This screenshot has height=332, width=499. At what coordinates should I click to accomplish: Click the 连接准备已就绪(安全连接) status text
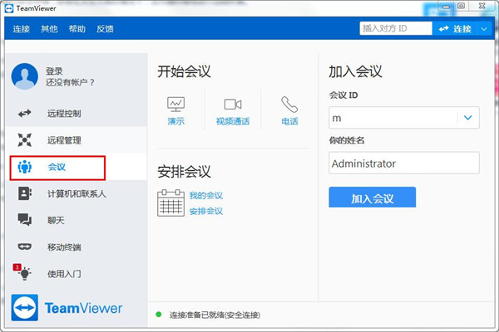215,315
